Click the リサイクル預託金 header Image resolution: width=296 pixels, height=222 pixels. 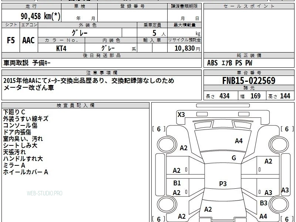pos(184,40)
